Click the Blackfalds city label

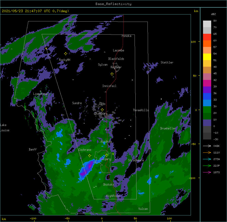[116, 59]
